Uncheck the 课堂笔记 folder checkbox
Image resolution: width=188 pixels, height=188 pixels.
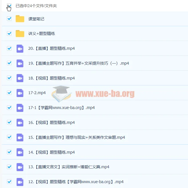point(9,19)
